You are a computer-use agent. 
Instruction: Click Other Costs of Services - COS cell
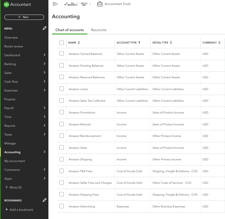172,183
